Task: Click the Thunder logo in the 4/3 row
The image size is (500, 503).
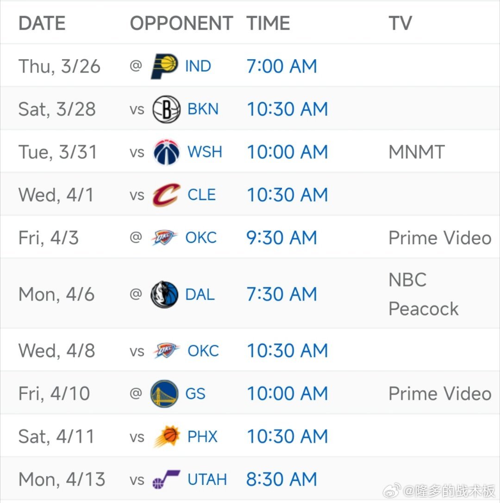Action: click(x=164, y=238)
